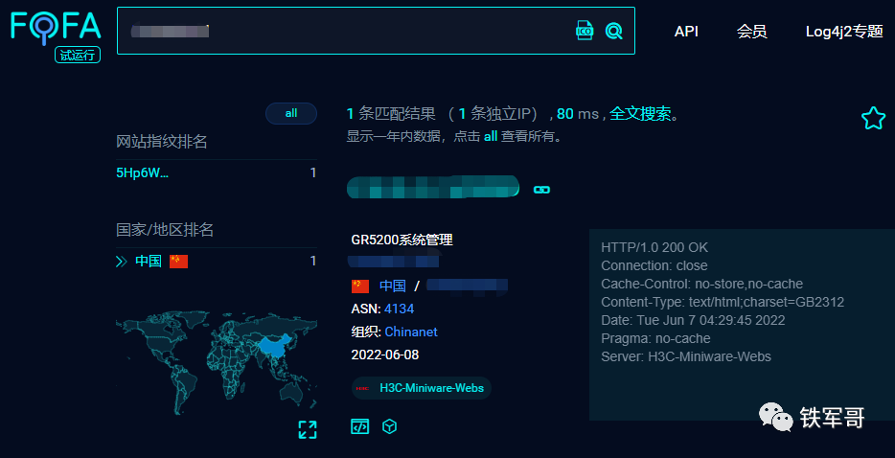This screenshot has height=458, width=895.
Task: Click the HTTP/1.0 200 OK header line
Action: click(654, 247)
